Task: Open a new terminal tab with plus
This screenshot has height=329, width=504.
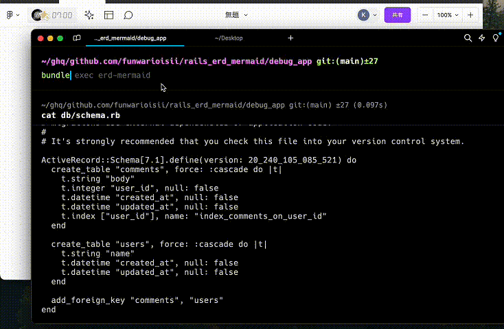Action: click(290, 38)
